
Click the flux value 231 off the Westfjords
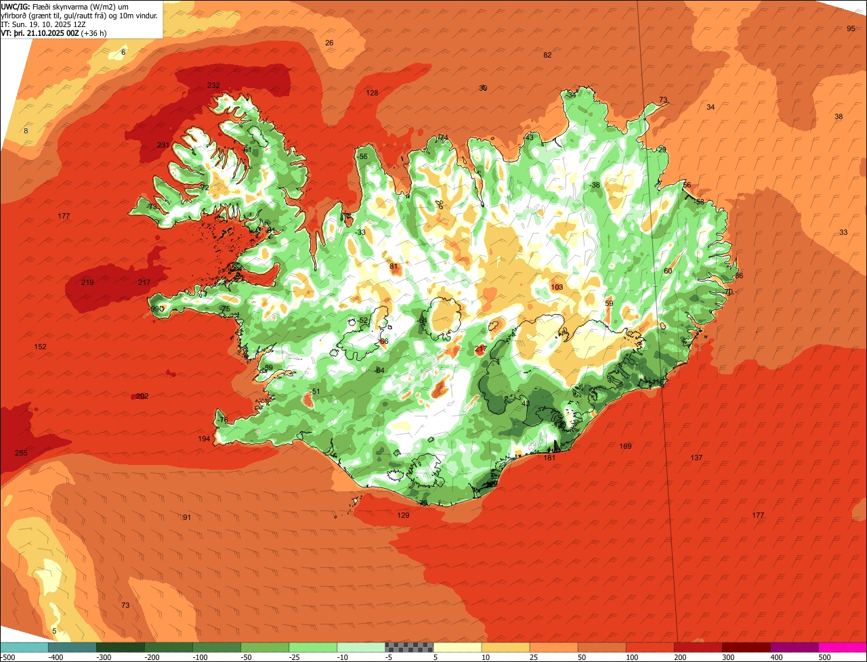coord(163,145)
